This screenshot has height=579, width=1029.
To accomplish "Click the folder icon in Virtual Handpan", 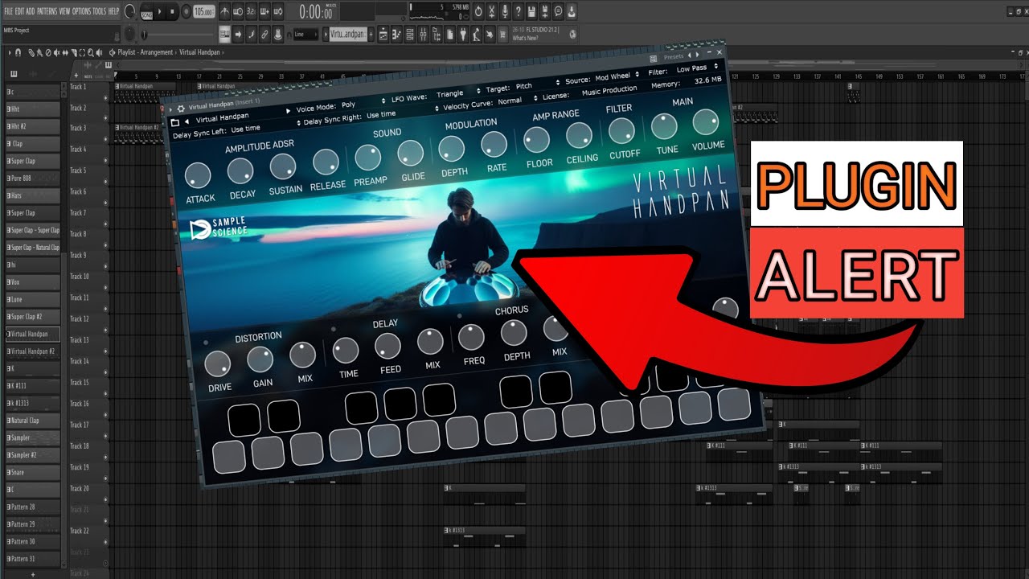I will tap(176, 122).
